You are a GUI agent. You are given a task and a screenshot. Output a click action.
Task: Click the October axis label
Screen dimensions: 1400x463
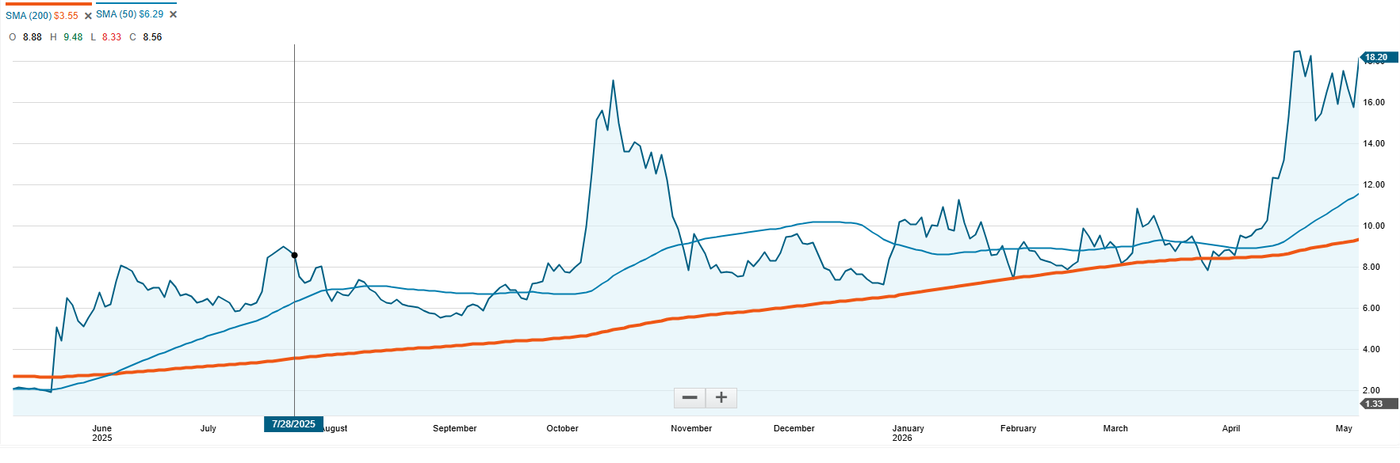pyautogui.click(x=563, y=428)
